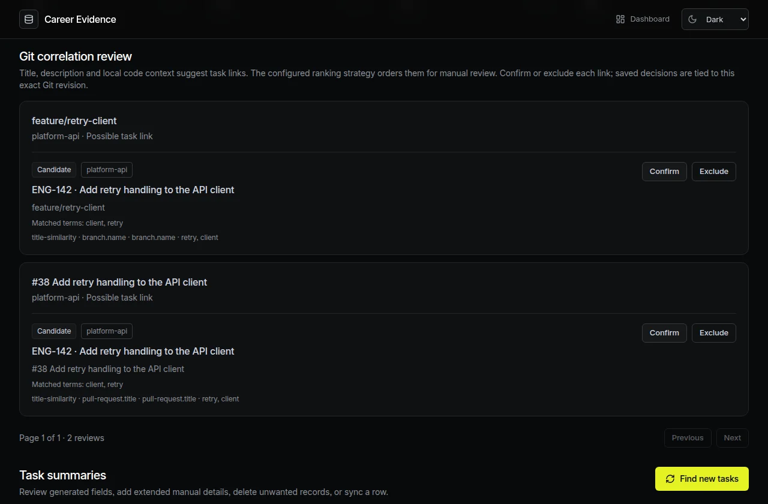Open the Dark theme dropdown
The width and height of the screenshot is (768, 504).
(x=715, y=19)
